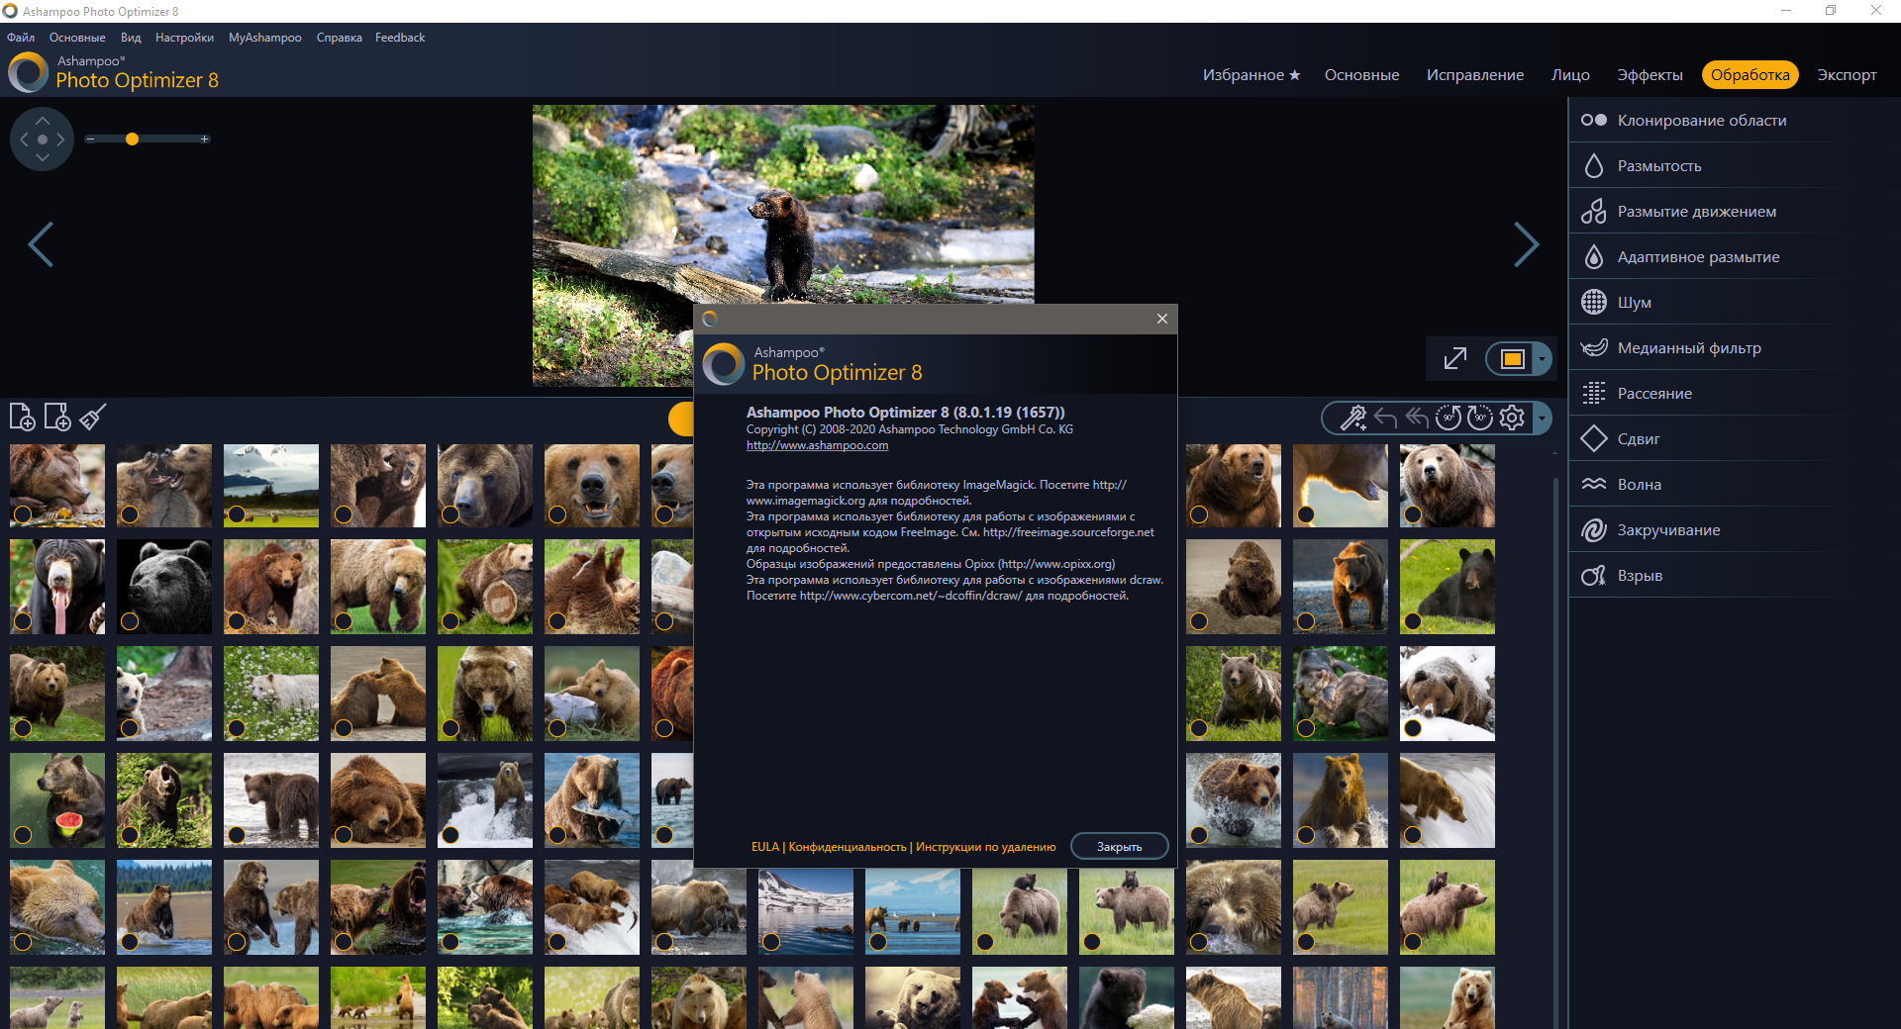This screenshot has height=1029, width=1901.
Task: Switch to the Эффекты tab
Action: pyautogui.click(x=1650, y=75)
